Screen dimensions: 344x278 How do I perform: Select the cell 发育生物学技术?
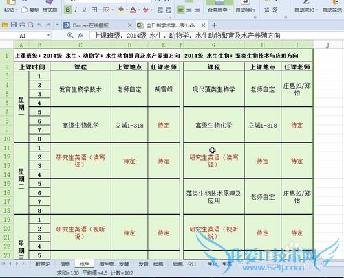(80, 89)
